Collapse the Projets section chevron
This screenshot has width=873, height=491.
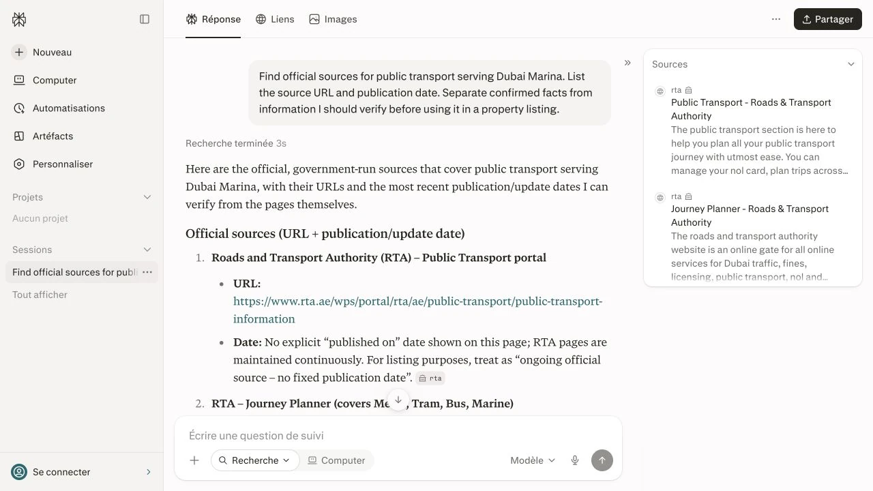point(147,197)
